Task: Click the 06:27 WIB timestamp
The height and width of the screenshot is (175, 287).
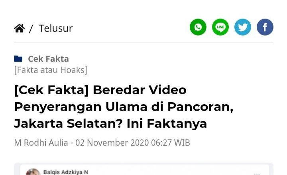Action: tap(171, 143)
